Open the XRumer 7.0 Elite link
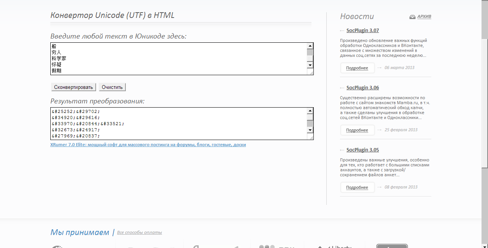 click(x=148, y=145)
